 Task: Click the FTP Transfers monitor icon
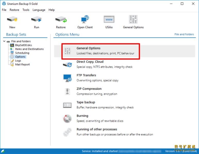[x=67, y=78]
